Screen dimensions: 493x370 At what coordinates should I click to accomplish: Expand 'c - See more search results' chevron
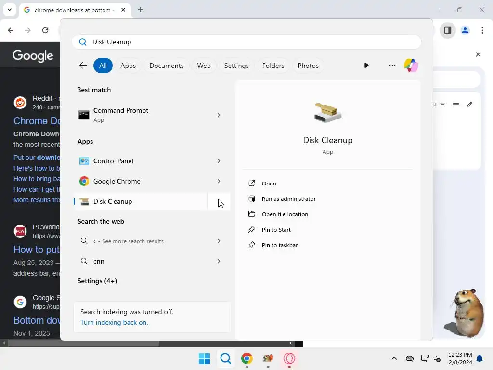[x=219, y=241]
